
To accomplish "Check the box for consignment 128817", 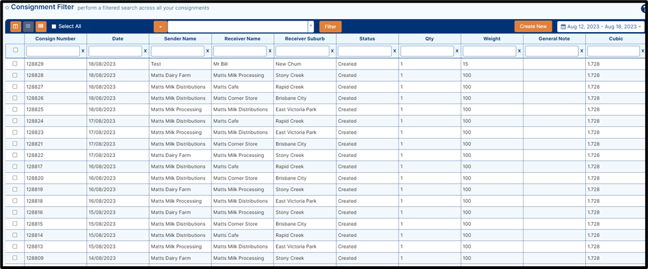I will pyautogui.click(x=15, y=167).
